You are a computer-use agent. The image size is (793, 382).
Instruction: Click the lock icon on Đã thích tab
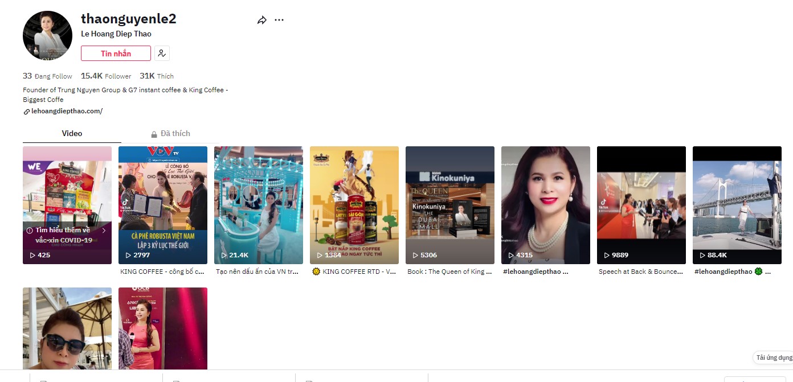[x=154, y=134]
